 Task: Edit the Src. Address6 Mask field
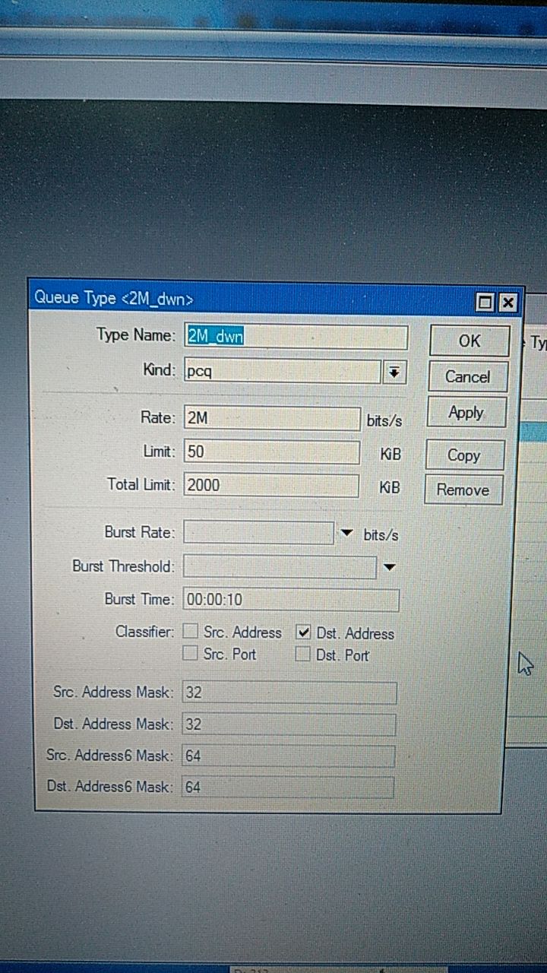tap(288, 756)
